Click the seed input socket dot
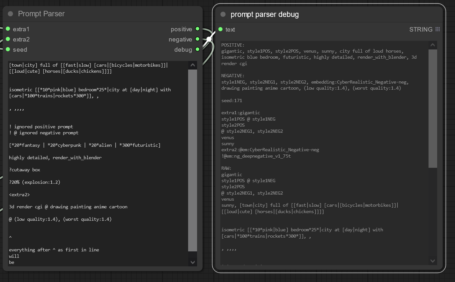This screenshot has height=282, width=455. click(x=8, y=49)
